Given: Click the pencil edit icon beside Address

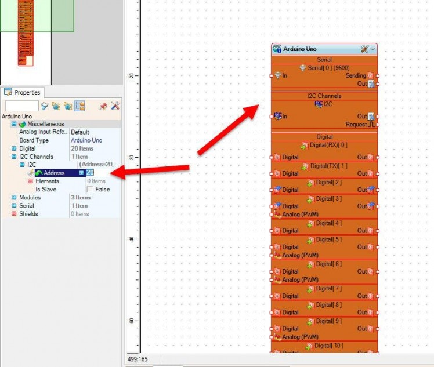Looking at the screenshot, I should click(31, 173).
